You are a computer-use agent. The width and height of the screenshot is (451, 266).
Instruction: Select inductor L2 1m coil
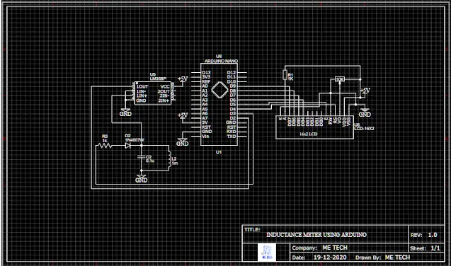[169, 159]
